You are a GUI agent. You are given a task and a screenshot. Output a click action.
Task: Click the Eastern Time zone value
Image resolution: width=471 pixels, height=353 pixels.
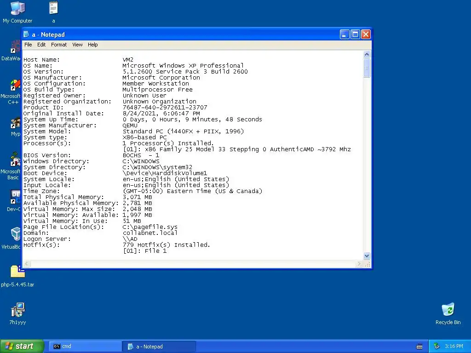[192, 191]
